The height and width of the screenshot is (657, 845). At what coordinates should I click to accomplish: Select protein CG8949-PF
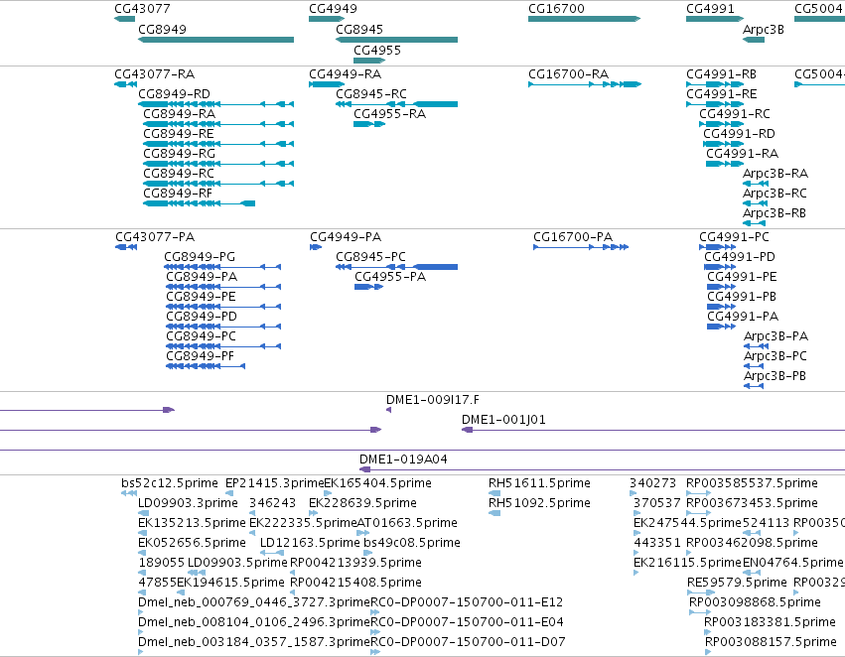click(x=200, y=357)
